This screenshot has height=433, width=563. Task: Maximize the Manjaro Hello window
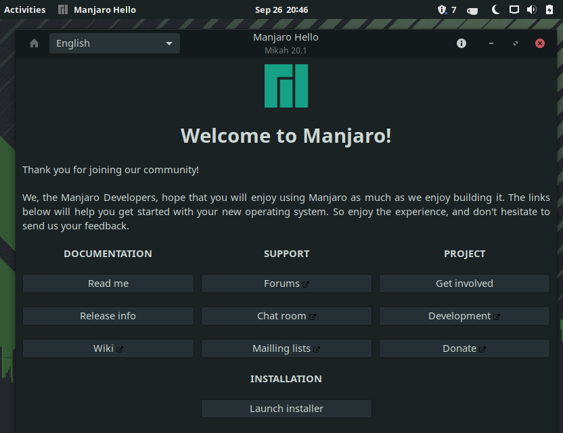[x=516, y=43]
